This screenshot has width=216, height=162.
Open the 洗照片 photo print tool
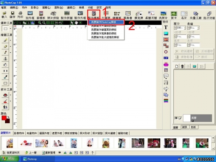(x=163, y=15)
